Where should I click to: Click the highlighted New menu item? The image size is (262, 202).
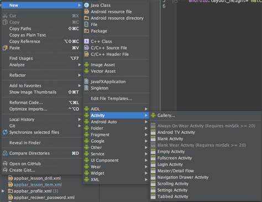[x=41, y=6]
